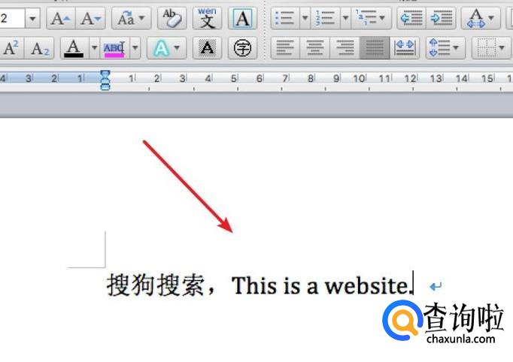Click the ruler at mark 8

tap(310, 78)
